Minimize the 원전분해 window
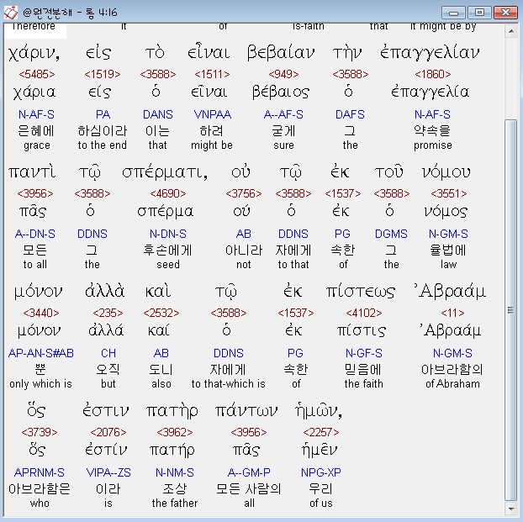 click(453, 13)
